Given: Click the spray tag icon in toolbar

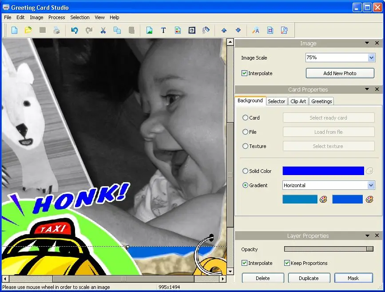Looking at the screenshot, I should pyautogui.click(x=206, y=30).
